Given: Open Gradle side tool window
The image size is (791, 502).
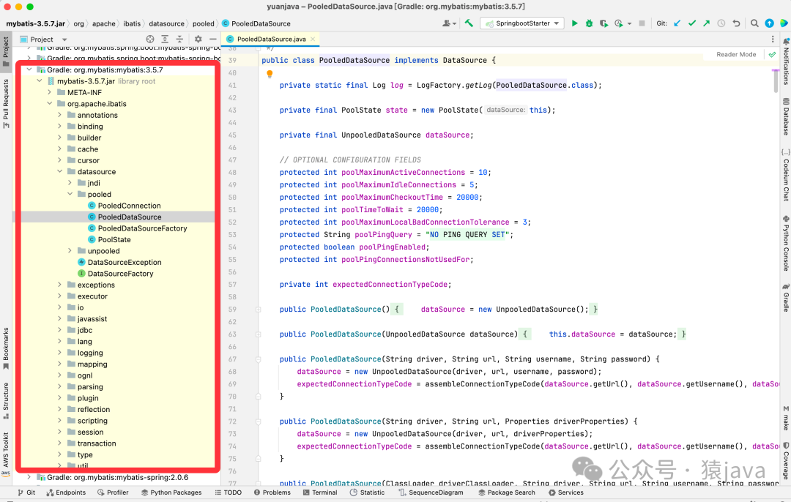Looking at the screenshot, I should (785, 297).
